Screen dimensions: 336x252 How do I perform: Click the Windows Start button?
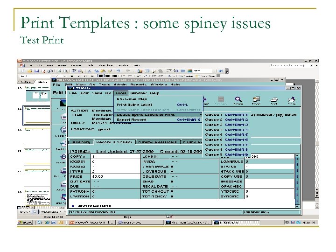25,223
